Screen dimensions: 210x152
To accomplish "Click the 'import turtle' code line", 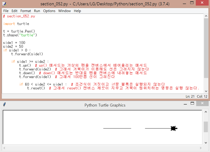I will 16,24.
